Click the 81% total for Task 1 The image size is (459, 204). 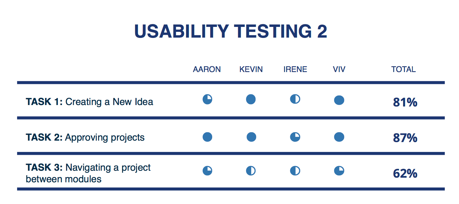tap(405, 102)
